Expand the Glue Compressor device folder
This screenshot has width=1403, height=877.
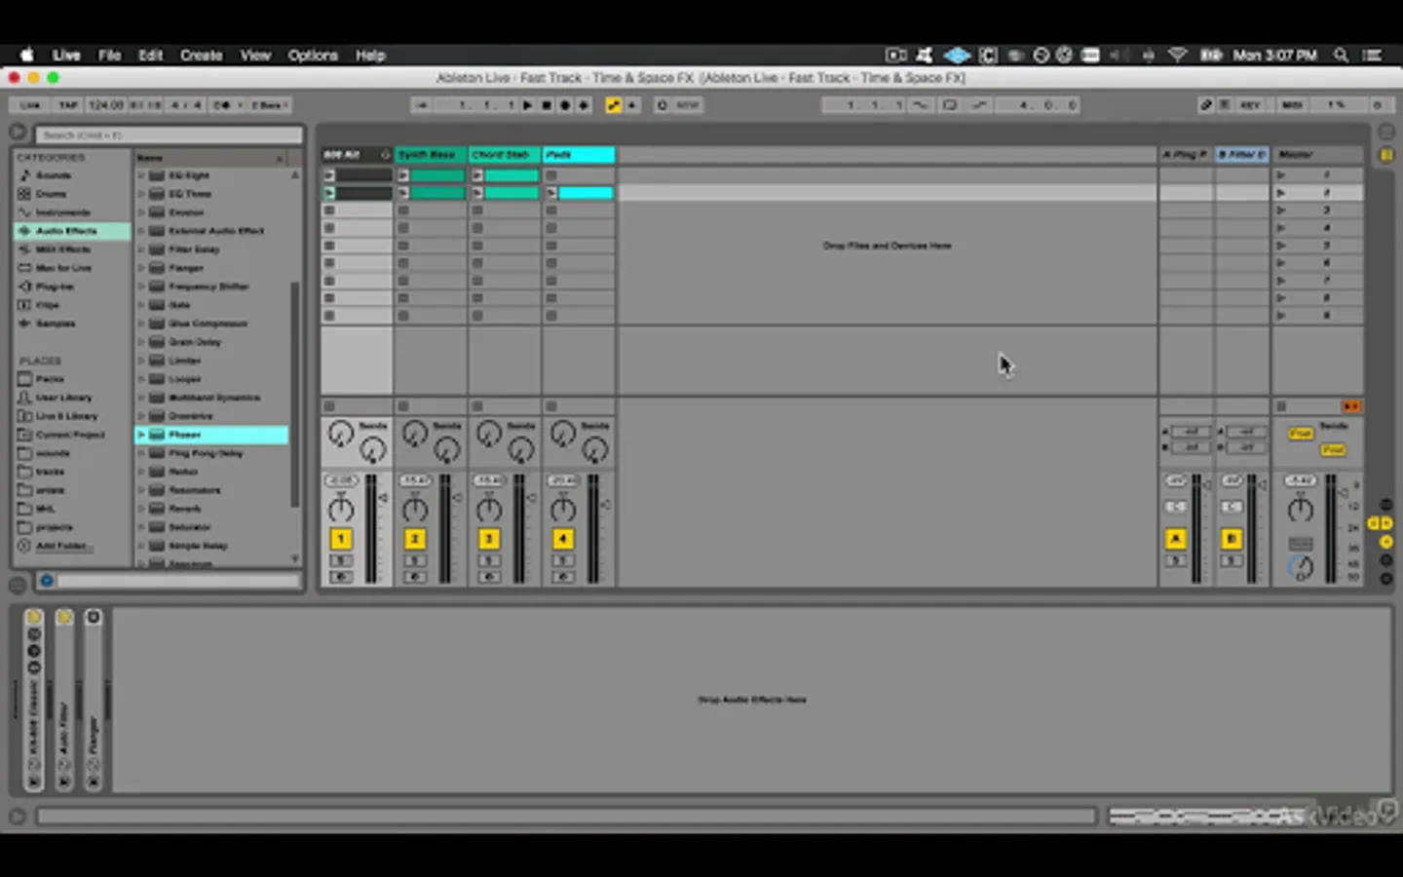click(141, 324)
